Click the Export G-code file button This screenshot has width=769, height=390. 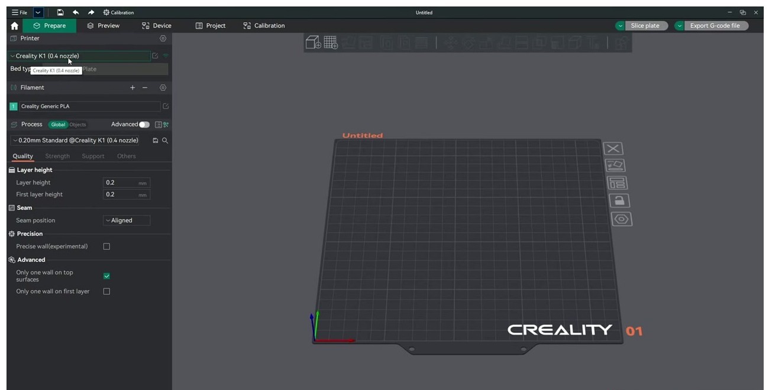(716, 26)
